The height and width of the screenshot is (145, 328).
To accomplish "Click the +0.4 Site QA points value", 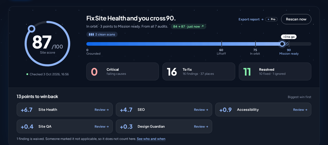I will 27,127.
